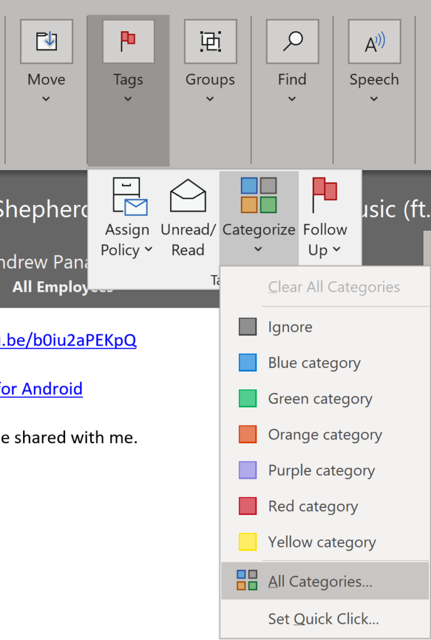The width and height of the screenshot is (431, 640).
Task: Click the yellow category color swatch
Action: point(248,542)
